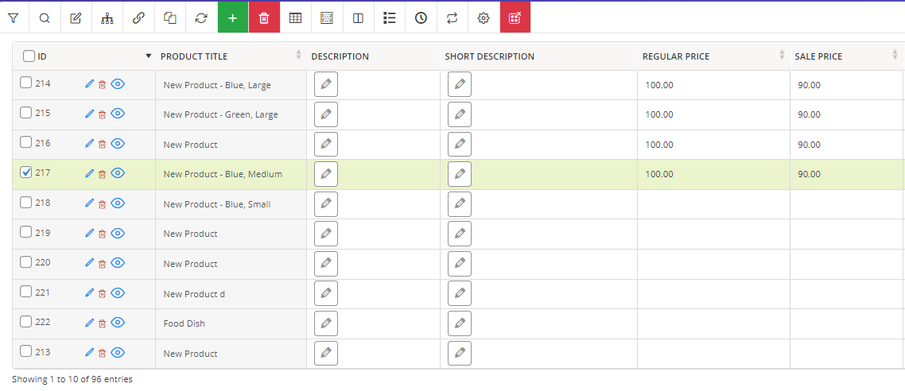Toggle the eye icon for product 222
Image resolution: width=905 pixels, height=391 pixels.
(x=118, y=323)
